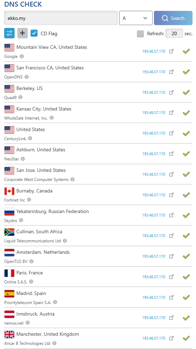Image resolution: width=196 pixels, height=349 pixels.
Task: Enable the Refresh checkbox
Action: pos(140,34)
